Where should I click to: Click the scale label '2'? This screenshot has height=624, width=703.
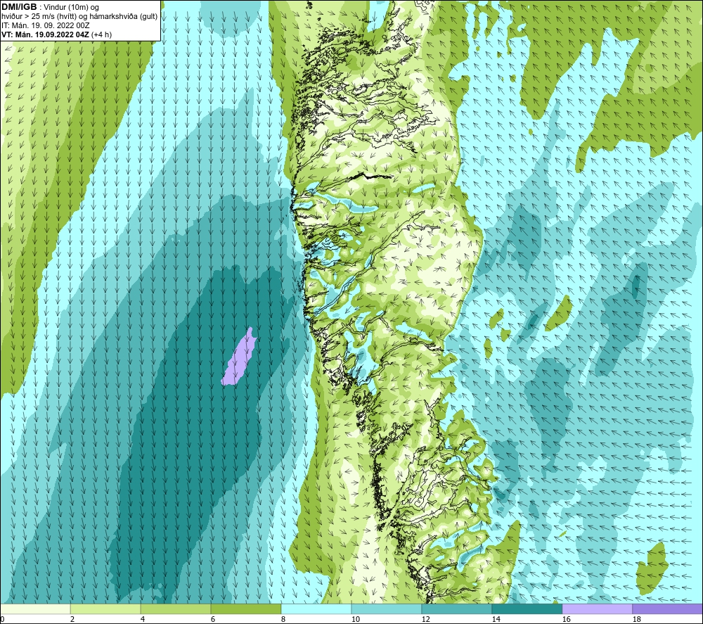click(x=72, y=619)
